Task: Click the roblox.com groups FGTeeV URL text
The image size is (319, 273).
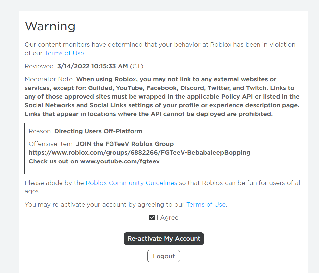Action: 139,152
